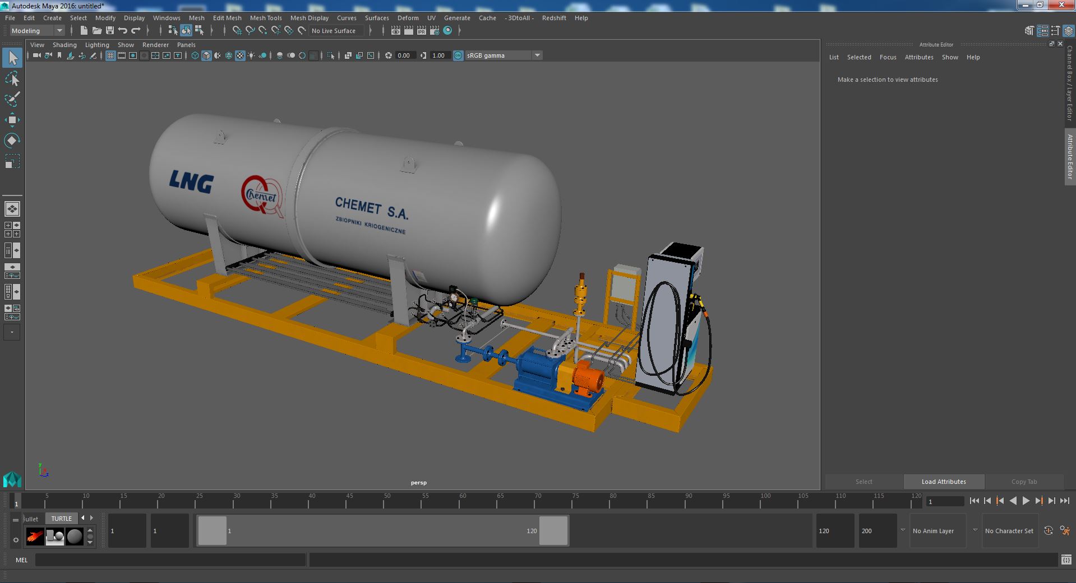Image resolution: width=1076 pixels, height=583 pixels.
Task: Click the bookmark icon in panel toolbar
Action: (x=59, y=55)
